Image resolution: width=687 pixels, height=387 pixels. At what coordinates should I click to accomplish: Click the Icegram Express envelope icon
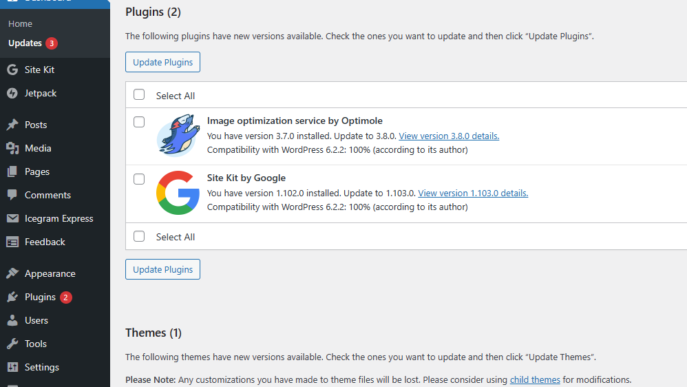12,218
